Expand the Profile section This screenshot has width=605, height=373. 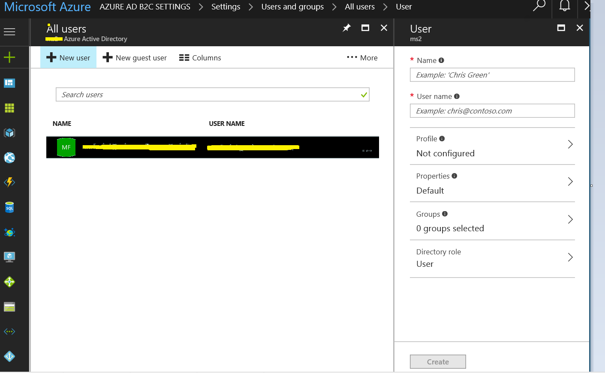click(x=492, y=146)
